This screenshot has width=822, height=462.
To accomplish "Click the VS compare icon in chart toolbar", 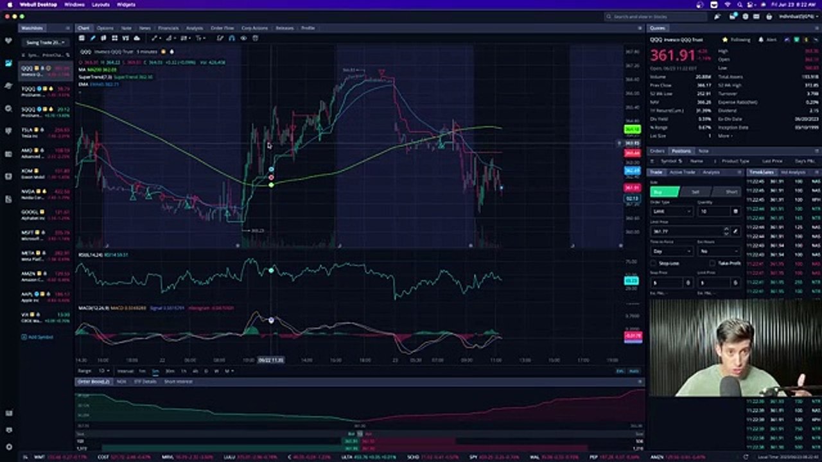I will pos(125,38).
